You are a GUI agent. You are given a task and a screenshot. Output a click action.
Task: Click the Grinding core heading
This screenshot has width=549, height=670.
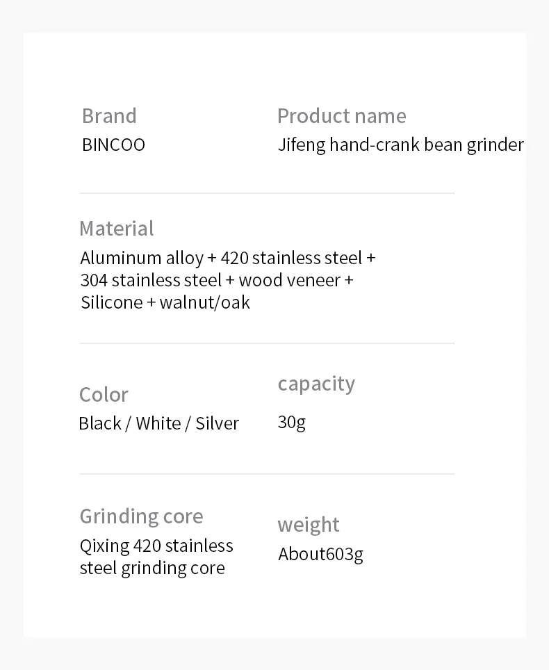pos(141,516)
